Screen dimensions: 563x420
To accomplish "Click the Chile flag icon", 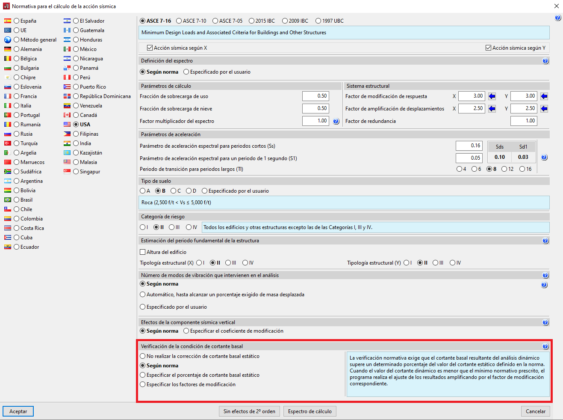I will [8, 209].
